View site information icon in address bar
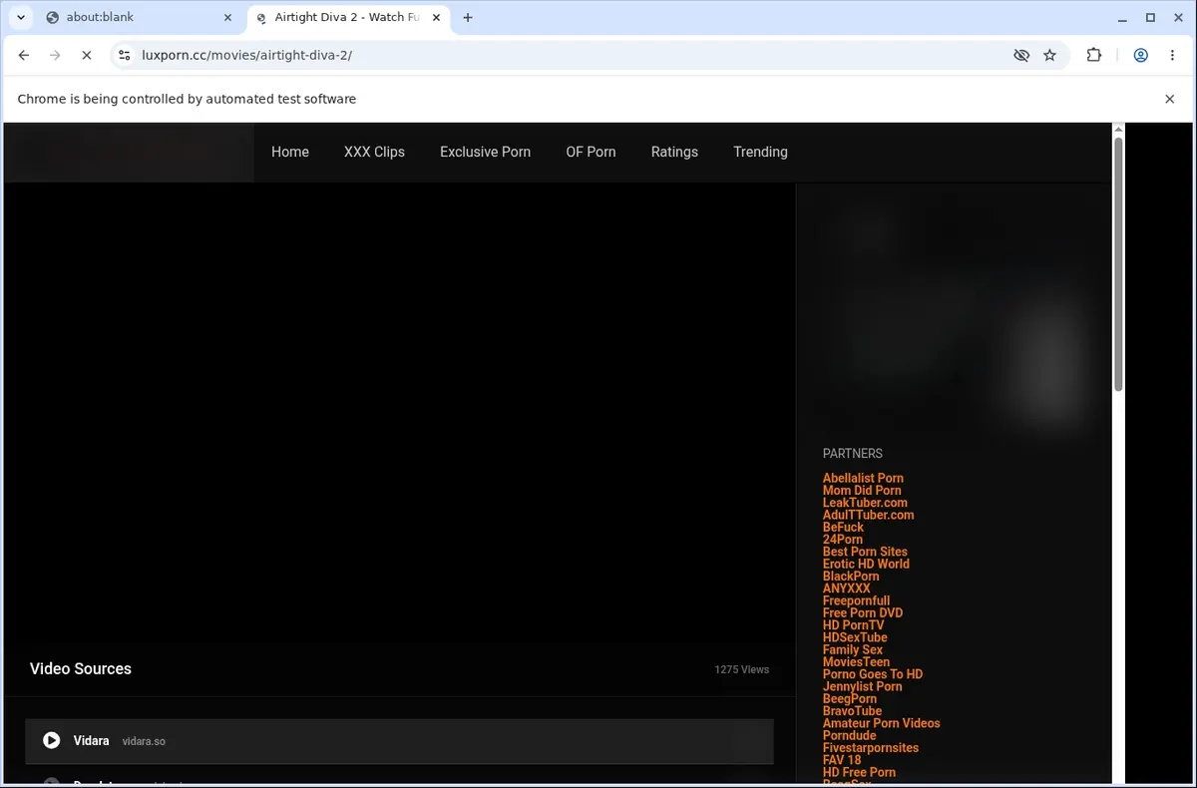1197x788 pixels. 124,55
